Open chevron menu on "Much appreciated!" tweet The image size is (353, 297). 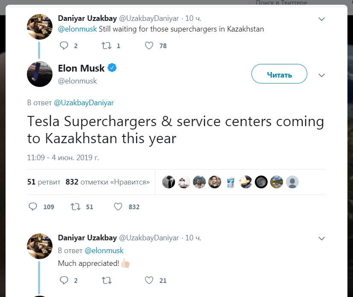tap(322, 239)
